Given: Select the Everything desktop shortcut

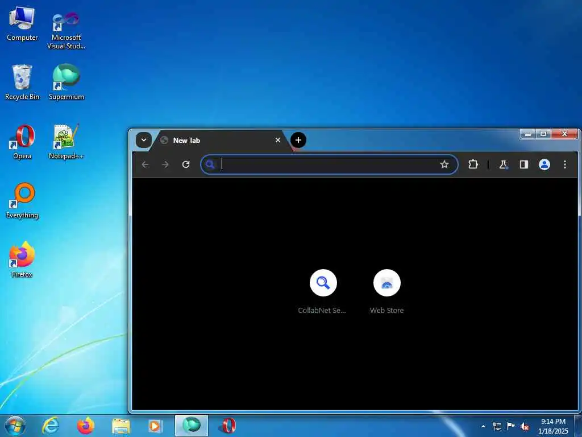Looking at the screenshot, I should 22,201.
